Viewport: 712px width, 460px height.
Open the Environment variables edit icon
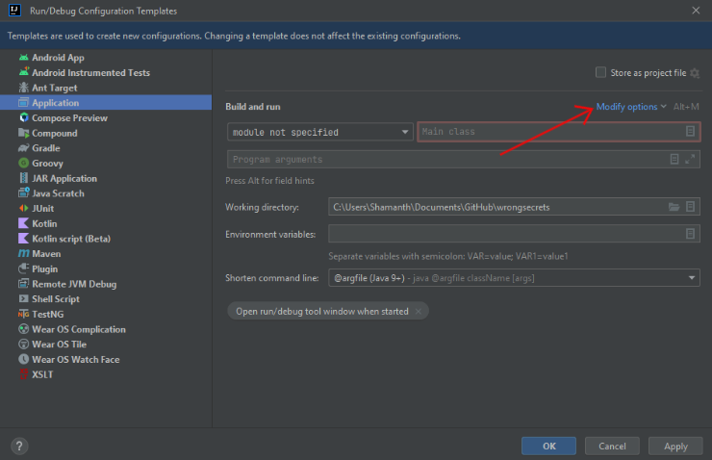tap(690, 234)
